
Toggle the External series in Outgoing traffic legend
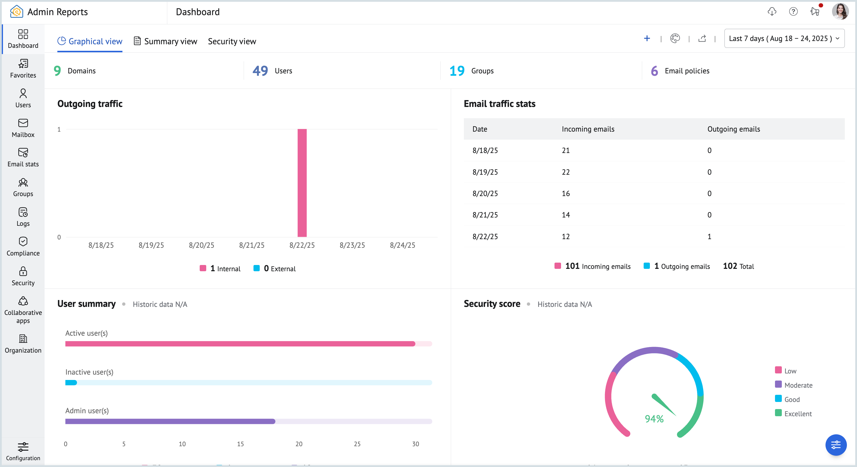[274, 269]
